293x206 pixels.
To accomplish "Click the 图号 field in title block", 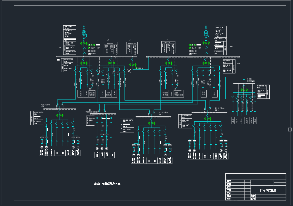I will pyautogui.click(x=253, y=198).
